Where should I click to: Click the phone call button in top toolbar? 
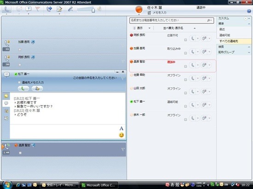tap(6, 10)
